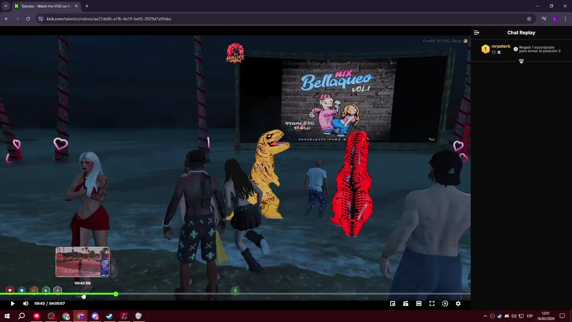
Task: Click the green progress bar handle
Action: point(116,294)
